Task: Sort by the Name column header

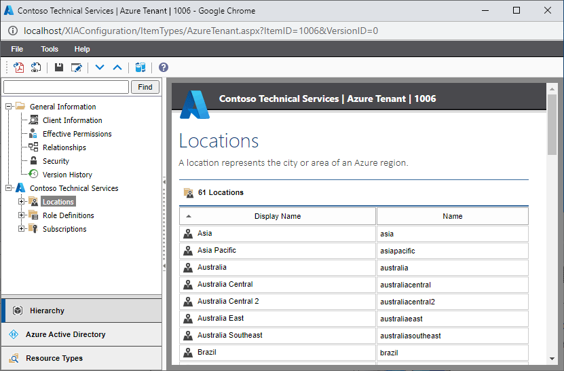Action: pyautogui.click(x=453, y=216)
